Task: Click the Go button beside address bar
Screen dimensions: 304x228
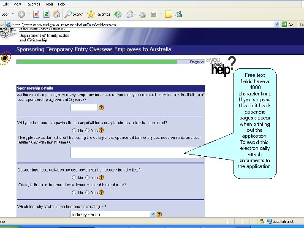Action: click(x=288, y=24)
